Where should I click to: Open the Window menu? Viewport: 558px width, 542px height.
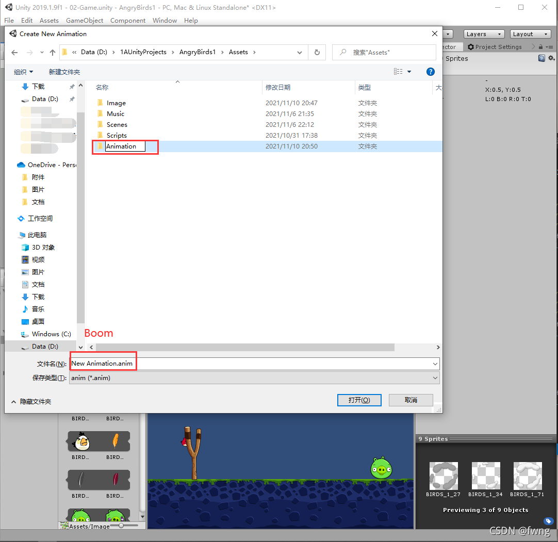[x=165, y=21]
